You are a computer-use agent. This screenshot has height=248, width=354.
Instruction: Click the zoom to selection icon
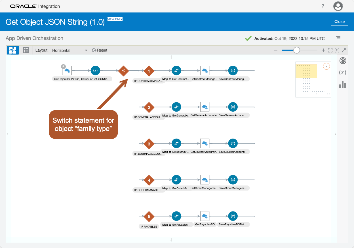(337, 50)
